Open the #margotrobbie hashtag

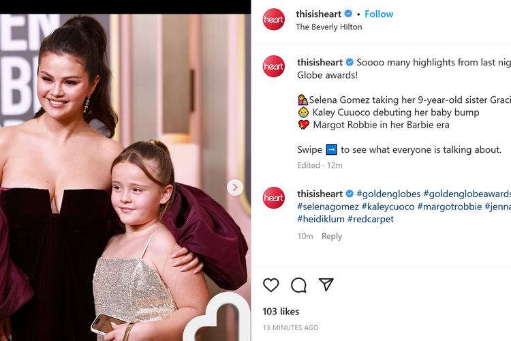tap(450, 207)
